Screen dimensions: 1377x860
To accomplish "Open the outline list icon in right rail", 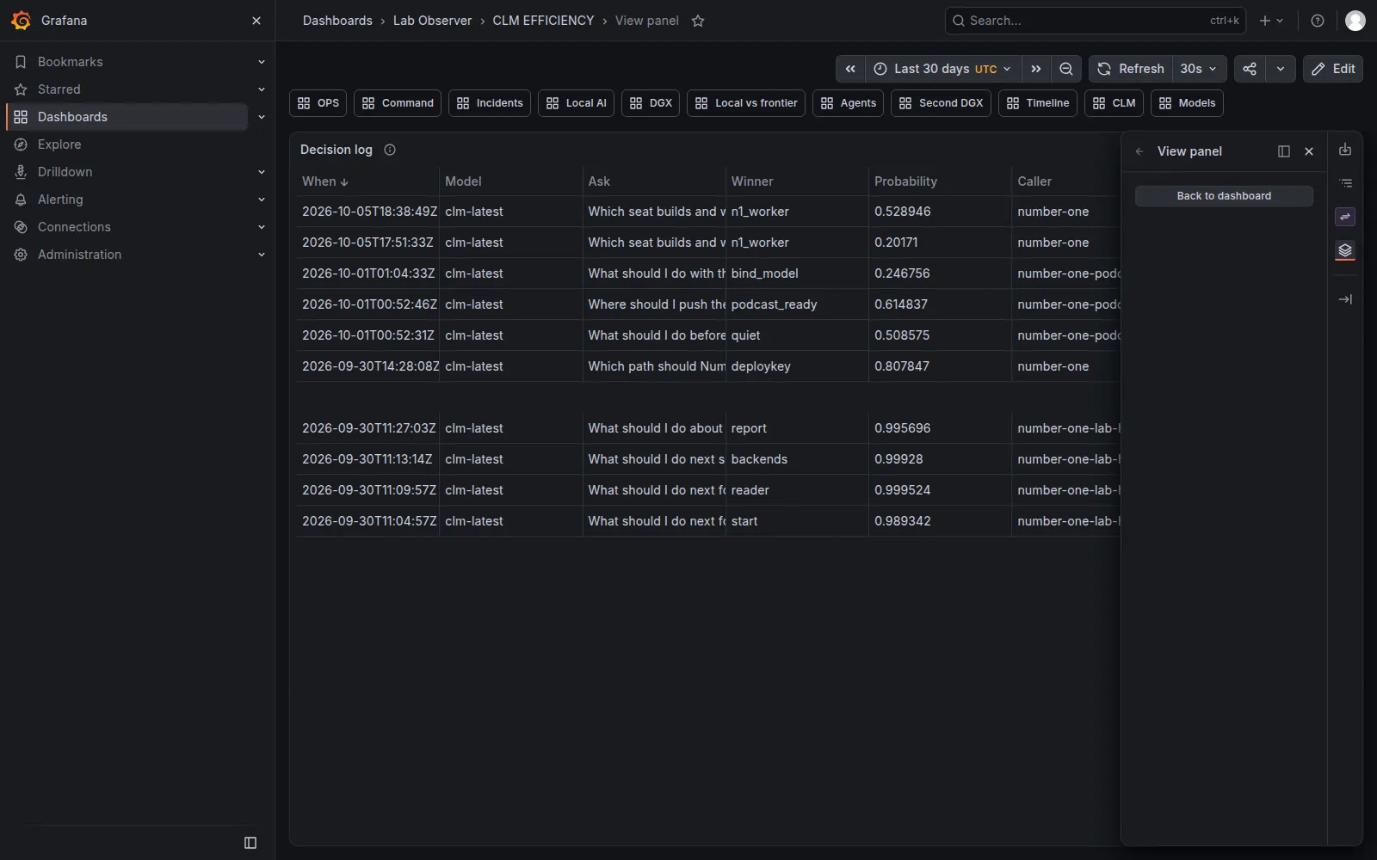I will click(1345, 183).
